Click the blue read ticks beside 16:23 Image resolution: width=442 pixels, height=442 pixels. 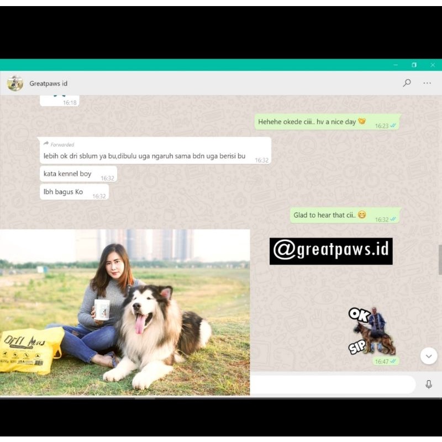pyautogui.click(x=393, y=125)
